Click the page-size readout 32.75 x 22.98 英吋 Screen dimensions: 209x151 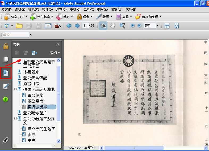coord(81,148)
